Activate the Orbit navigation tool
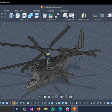The image size is (112, 112). [x=40, y=97]
